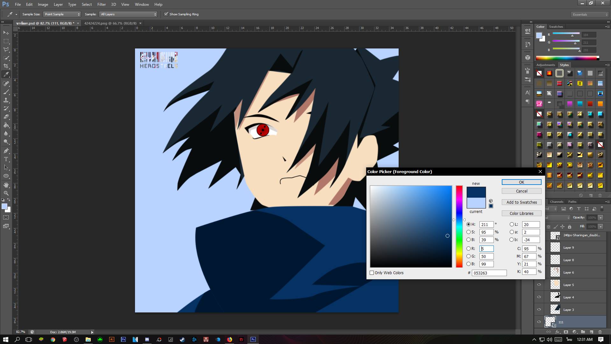Select the G green radio button
Screen dimensions: 611x344
pyautogui.click(x=468, y=256)
